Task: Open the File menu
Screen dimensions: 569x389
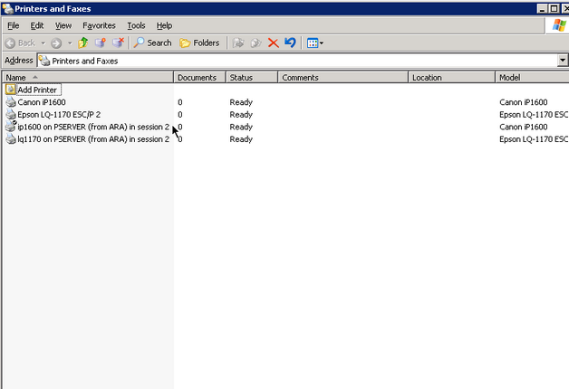Action: 13,25
